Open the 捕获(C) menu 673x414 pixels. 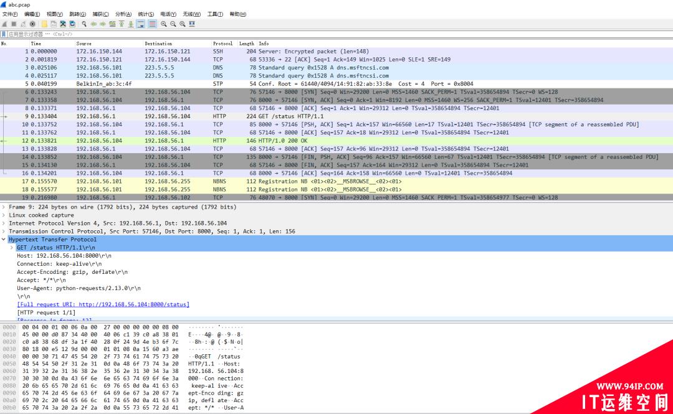pyautogui.click(x=100, y=14)
